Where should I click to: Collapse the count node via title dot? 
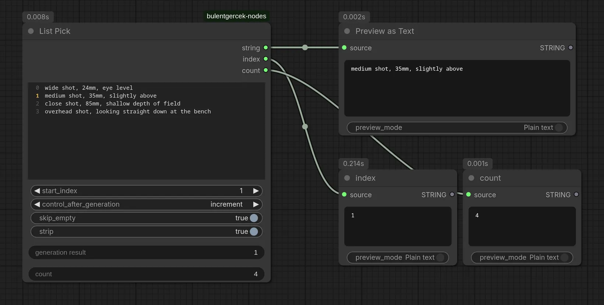[471, 178]
